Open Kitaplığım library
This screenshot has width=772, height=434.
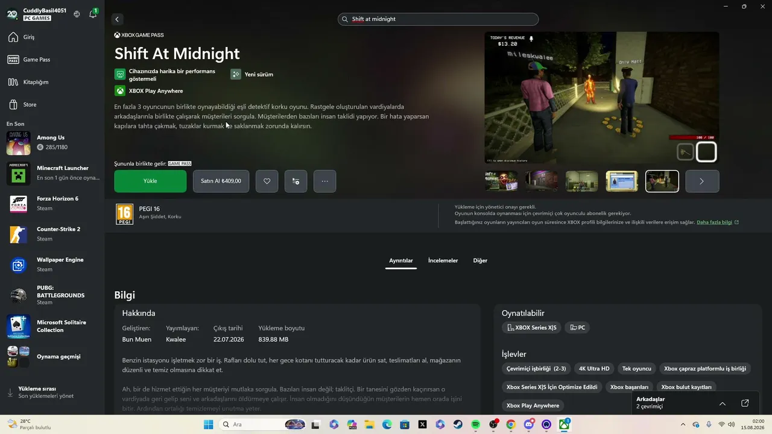[x=52, y=82]
